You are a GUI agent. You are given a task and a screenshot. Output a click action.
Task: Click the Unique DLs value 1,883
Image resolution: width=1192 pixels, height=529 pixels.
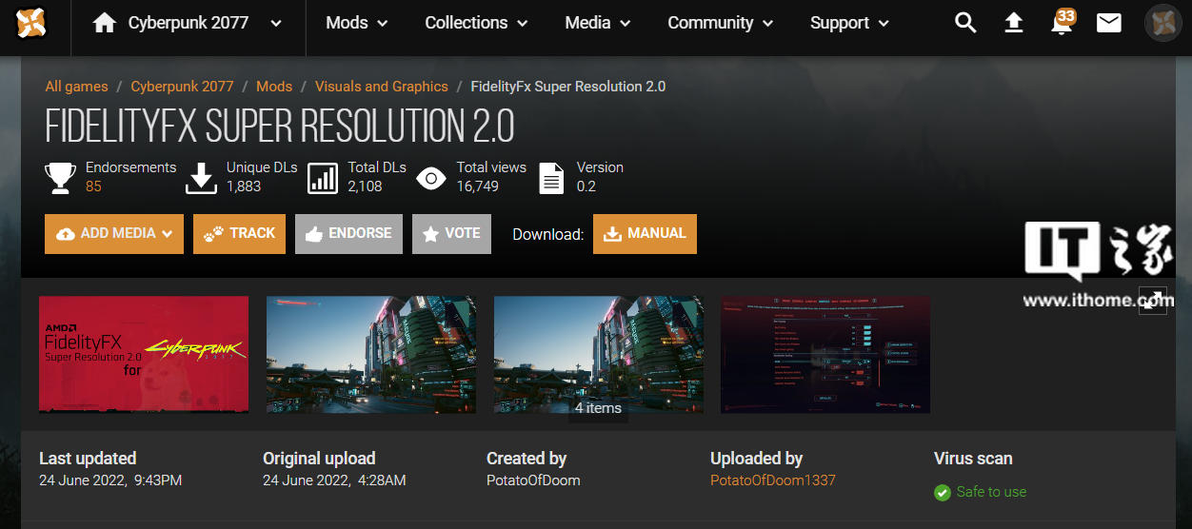click(x=244, y=186)
